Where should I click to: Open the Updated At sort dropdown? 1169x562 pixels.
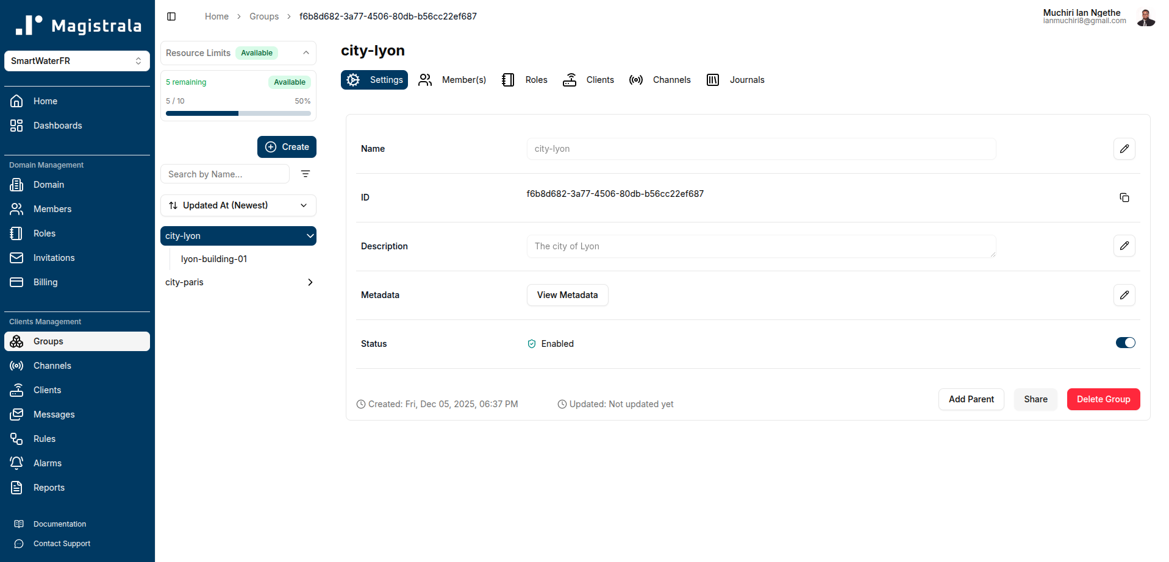pos(238,205)
